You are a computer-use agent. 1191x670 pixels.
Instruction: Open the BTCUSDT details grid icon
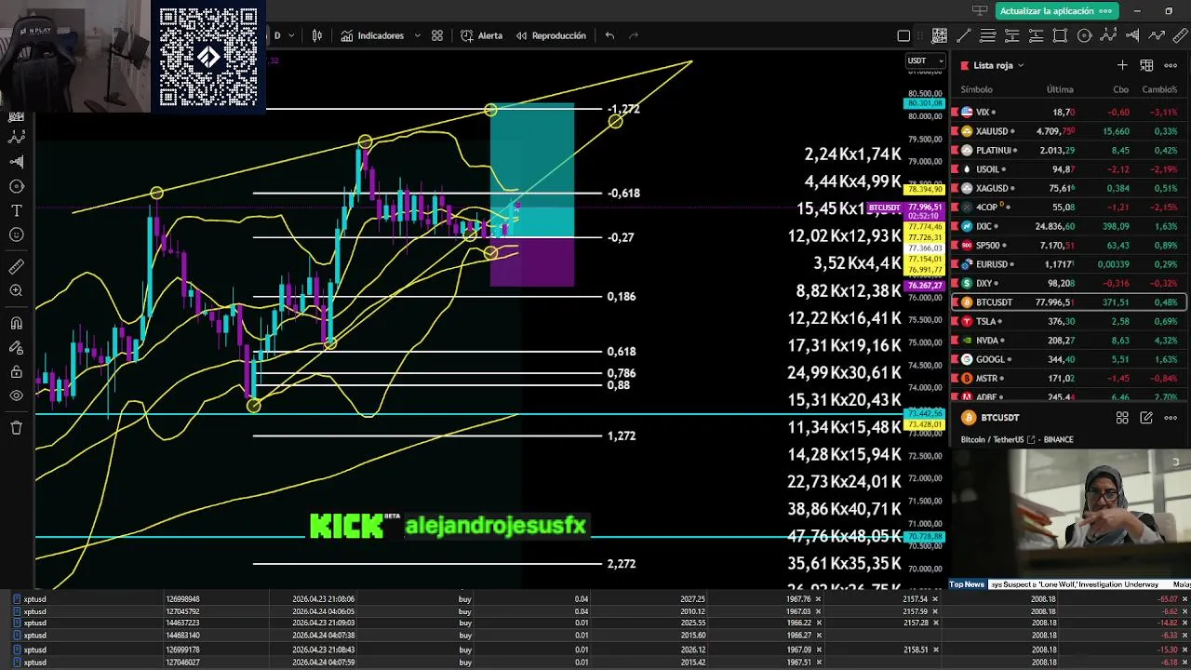pyautogui.click(x=1122, y=418)
